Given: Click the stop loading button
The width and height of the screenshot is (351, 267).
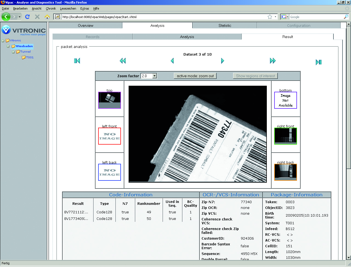Looking at the screenshot, I should pos(37,17).
